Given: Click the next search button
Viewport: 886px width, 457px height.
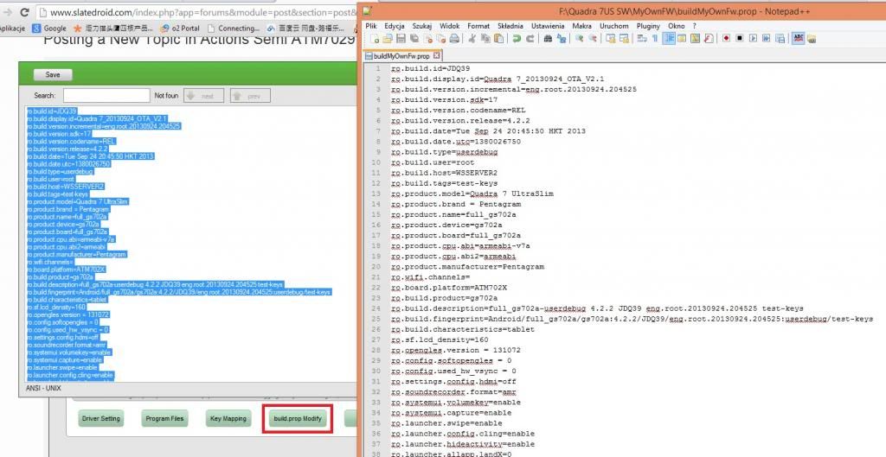Looking at the screenshot, I should coord(204,96).
